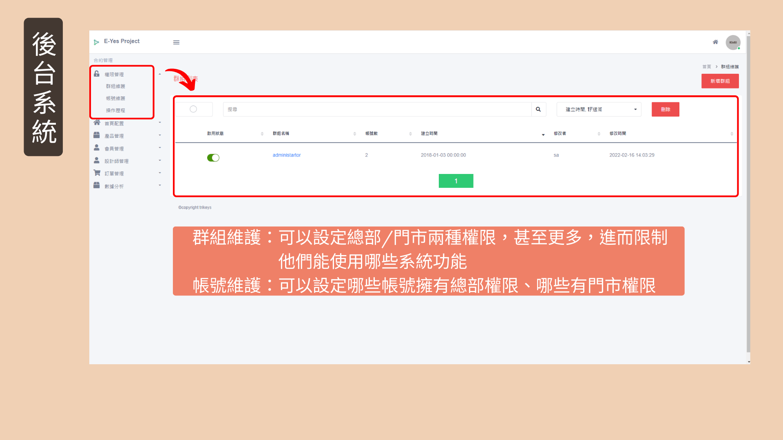Click the hamburger menu icon
This screenshot has width=783, height=440.
pyautogui.click(x=176, y=42)
